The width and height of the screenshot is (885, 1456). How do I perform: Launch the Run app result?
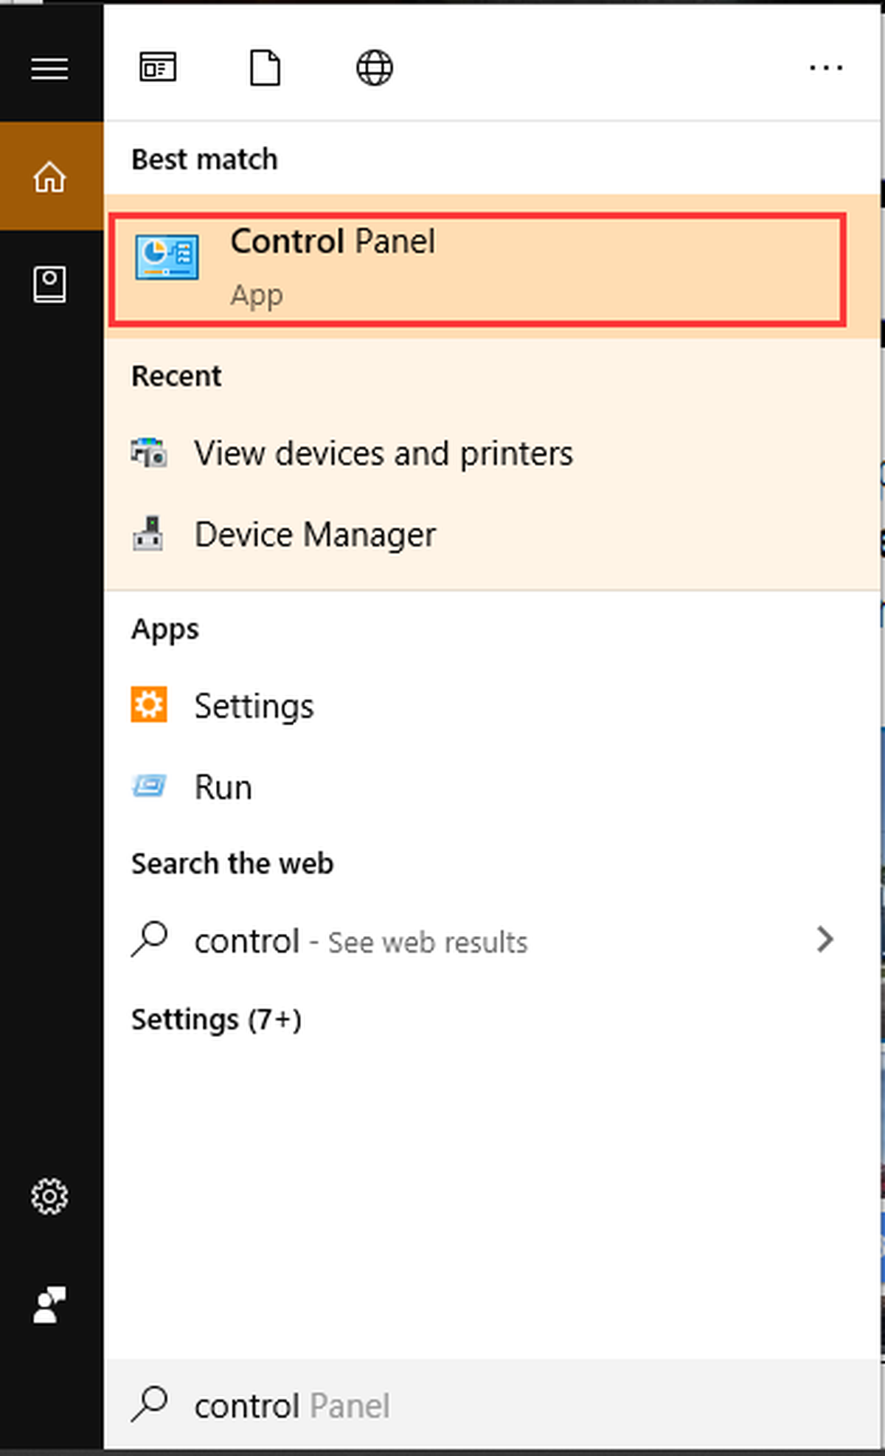(493, 787)
